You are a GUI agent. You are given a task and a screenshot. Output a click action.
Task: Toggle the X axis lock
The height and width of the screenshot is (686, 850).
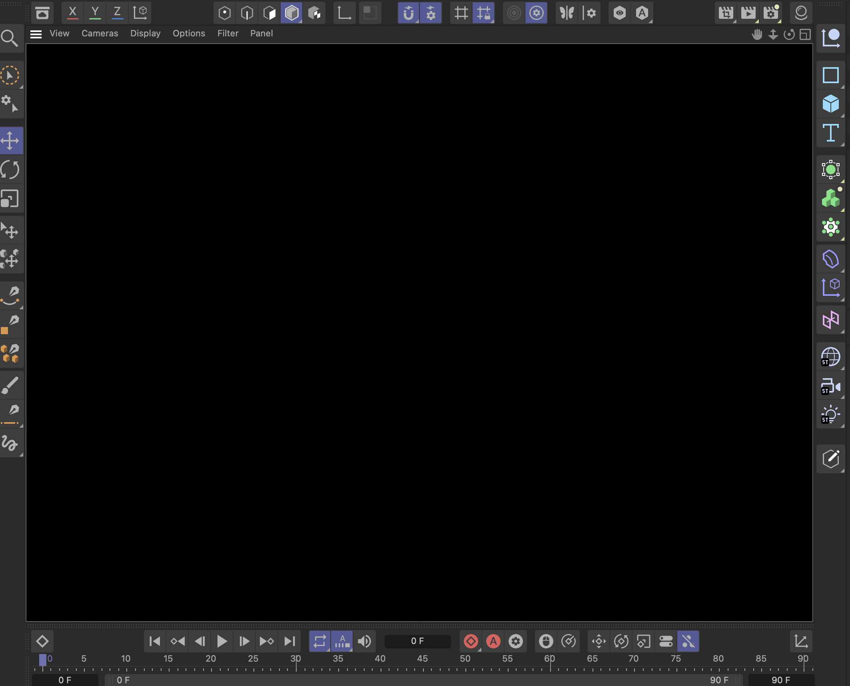[x=72, y=13]
